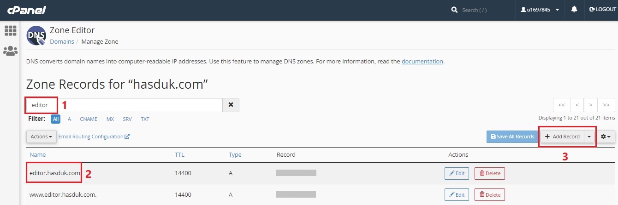The height and width of the screenshot is (205, 618).
Task: Expand the Add Record dropdown arrow
Action: click(x=589, y=137)
